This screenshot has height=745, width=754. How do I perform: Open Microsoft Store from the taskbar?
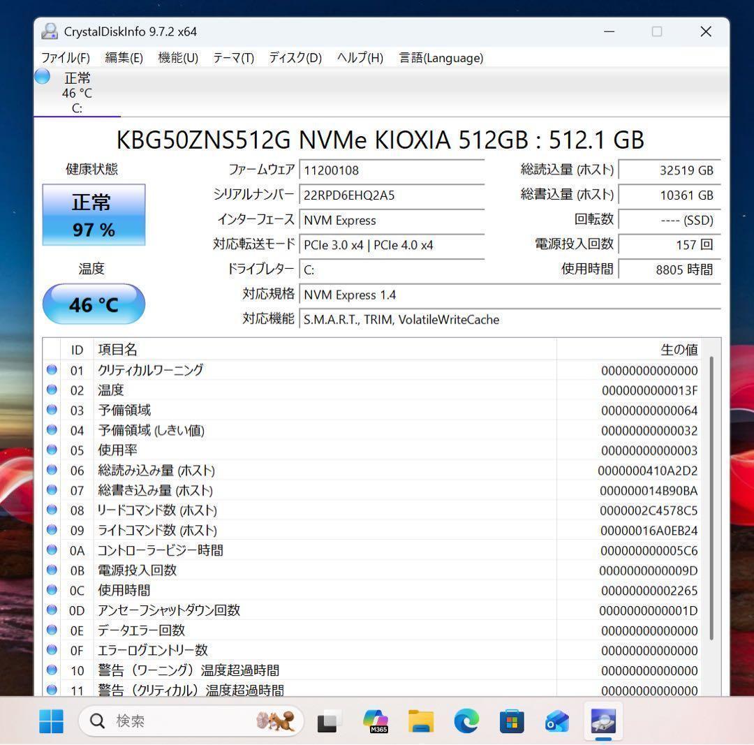(x=512, y=721)
